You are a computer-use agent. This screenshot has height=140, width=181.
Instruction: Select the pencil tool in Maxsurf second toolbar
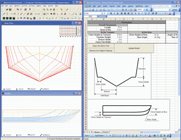pyautogui.click(x=4, y=14)
